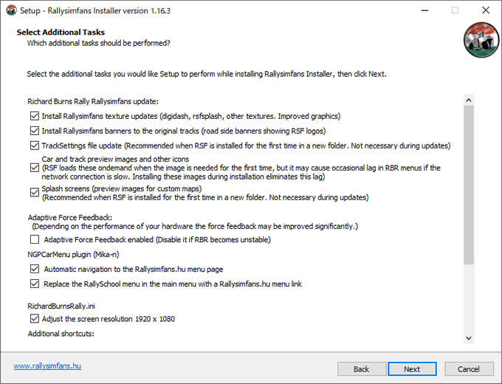The height and width of the screenshot is (384, 502).
Task: Click the scroll down arrow of task list
Action: (469, 338)
